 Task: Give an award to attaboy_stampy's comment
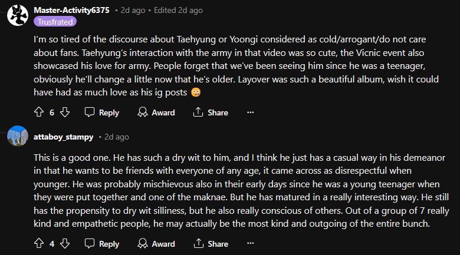click(156, 243)
